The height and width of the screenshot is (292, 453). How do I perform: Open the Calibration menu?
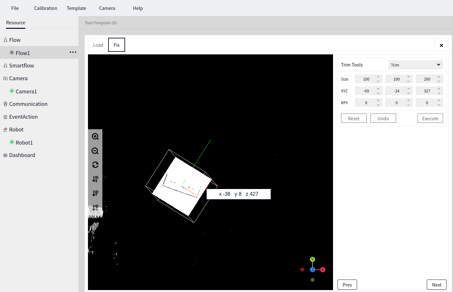[46, 8]
